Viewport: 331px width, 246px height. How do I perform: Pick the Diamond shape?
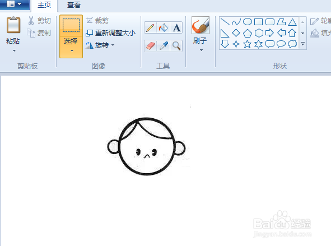[236, 33]
